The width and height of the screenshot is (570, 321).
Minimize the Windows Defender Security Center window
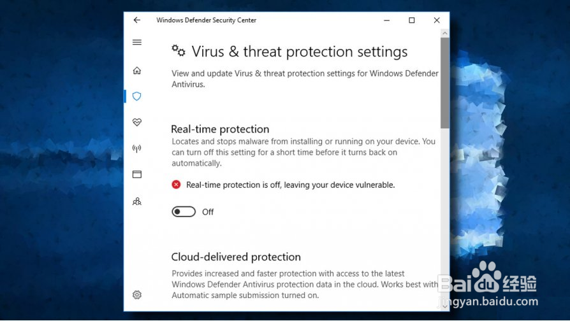(x=387, y=20)
